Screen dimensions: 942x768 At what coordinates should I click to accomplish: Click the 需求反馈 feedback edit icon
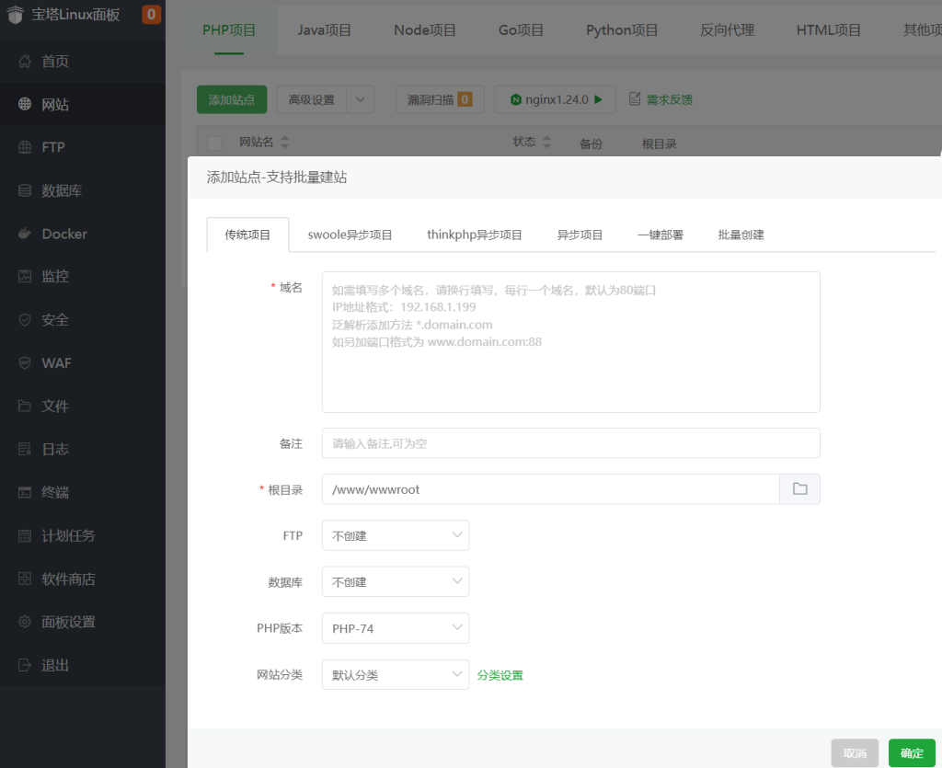pos(635,99)
